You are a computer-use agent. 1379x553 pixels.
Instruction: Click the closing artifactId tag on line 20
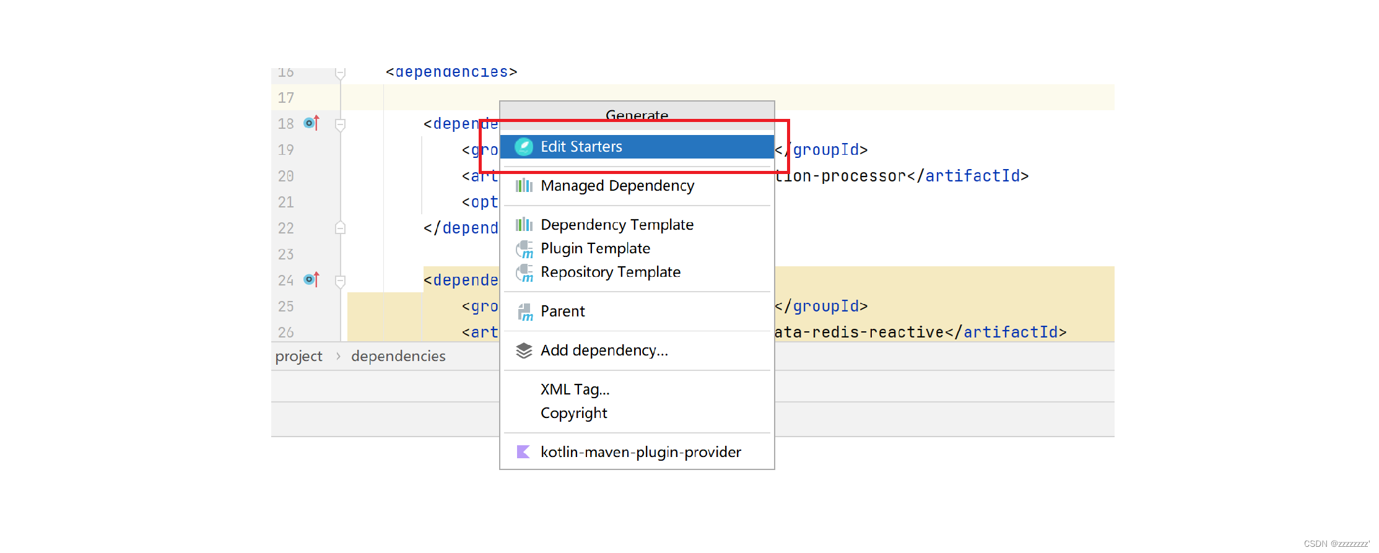[x=968, y=176]
